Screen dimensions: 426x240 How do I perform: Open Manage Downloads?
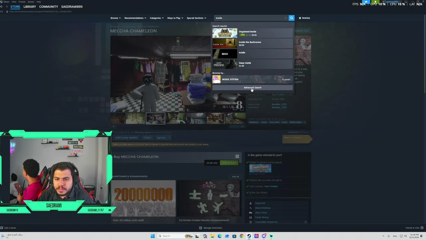(211, 228)
